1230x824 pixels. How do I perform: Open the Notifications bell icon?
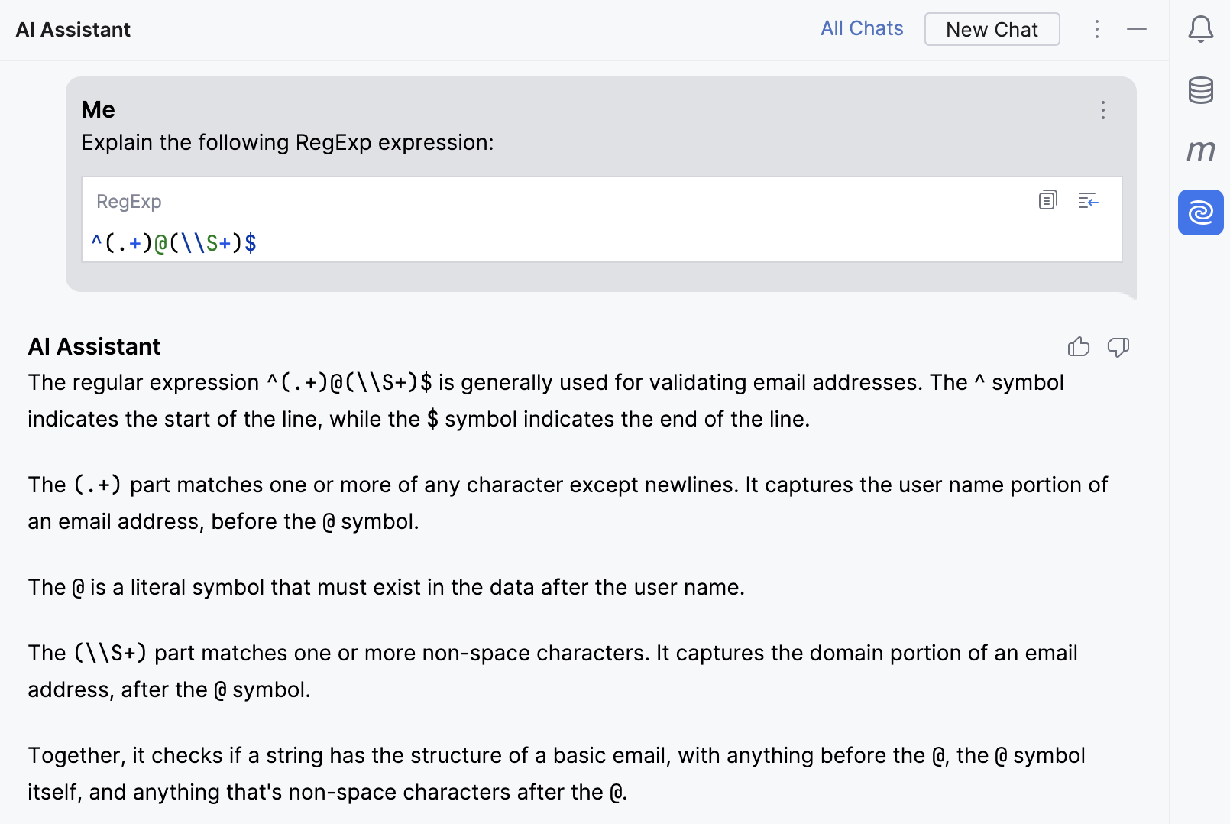pyautogui.click(x=1200, y=30)
